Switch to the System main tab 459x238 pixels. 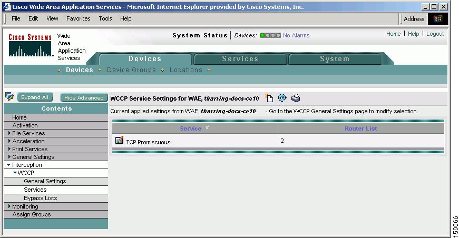pyautogui.click(x=335, y=59)
